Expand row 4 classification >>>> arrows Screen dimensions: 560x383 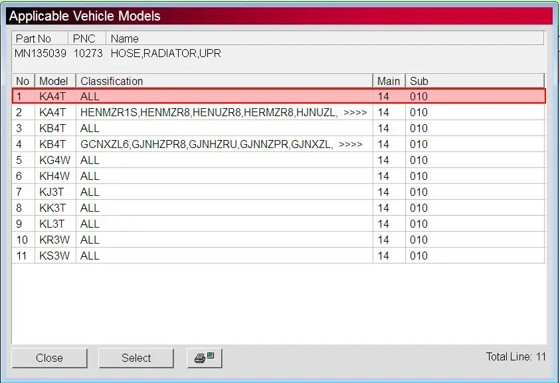pyautogui.click(x=350, y=145)
